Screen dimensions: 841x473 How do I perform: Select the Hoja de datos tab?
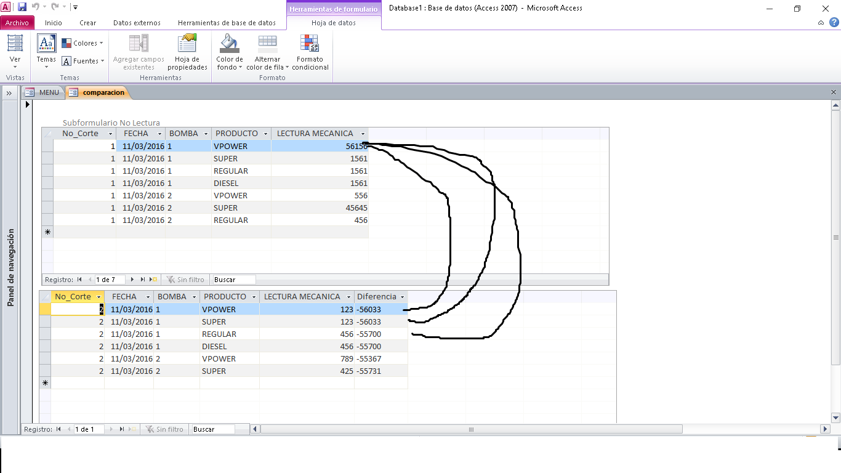point(334,23)
